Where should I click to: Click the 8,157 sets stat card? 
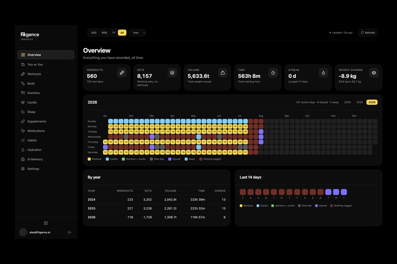(157, 77)
